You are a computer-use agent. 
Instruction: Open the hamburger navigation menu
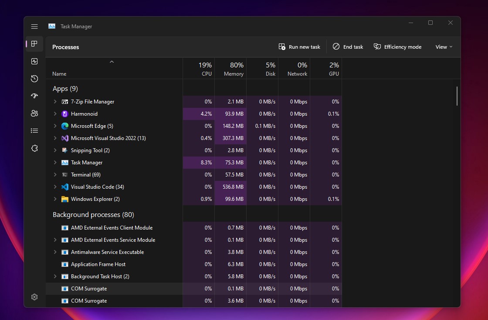pyautogui.click(x=34, y=27)
